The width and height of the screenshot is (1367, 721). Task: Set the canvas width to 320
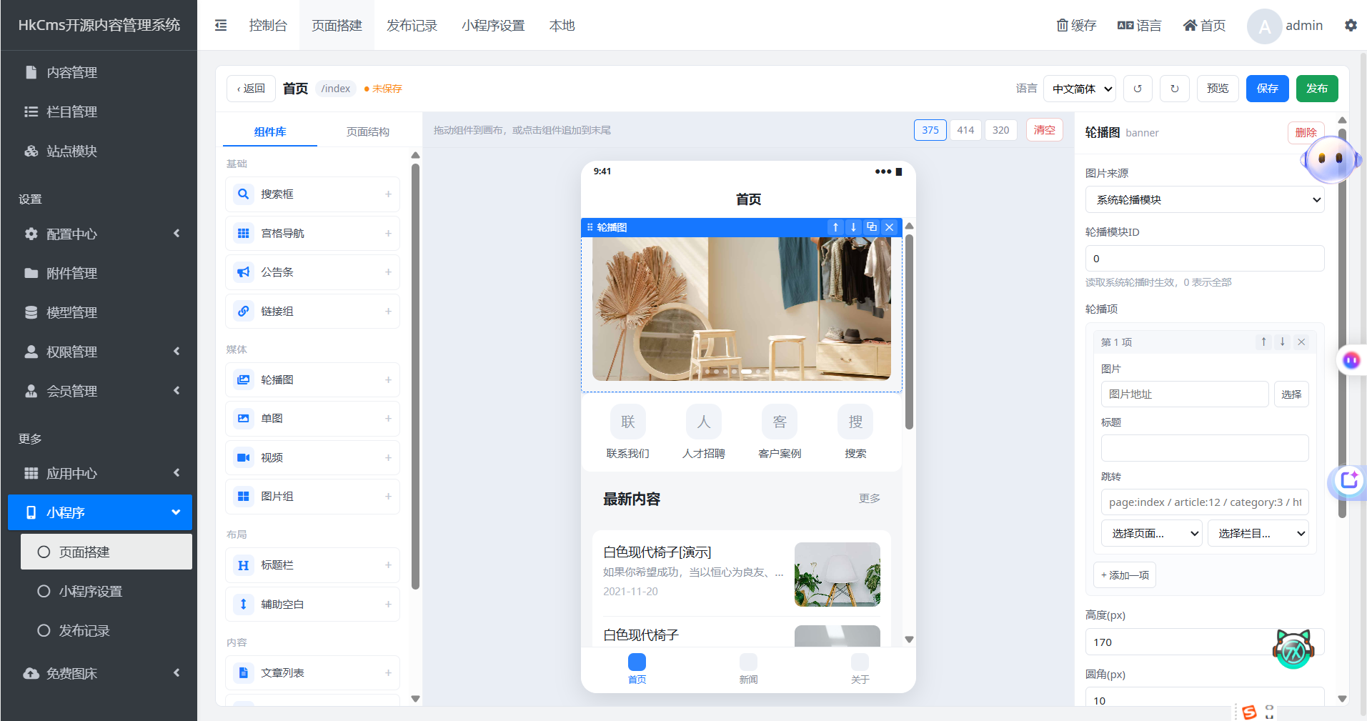click(1000, 130)
